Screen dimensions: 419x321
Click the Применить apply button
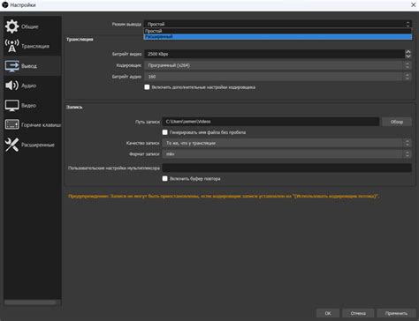(x=396, y=313)
